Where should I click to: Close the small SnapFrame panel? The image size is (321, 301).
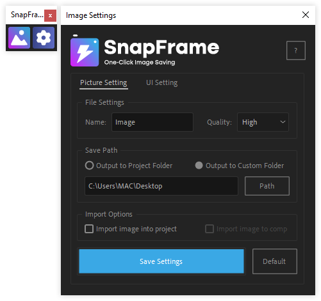coord(50,15)
